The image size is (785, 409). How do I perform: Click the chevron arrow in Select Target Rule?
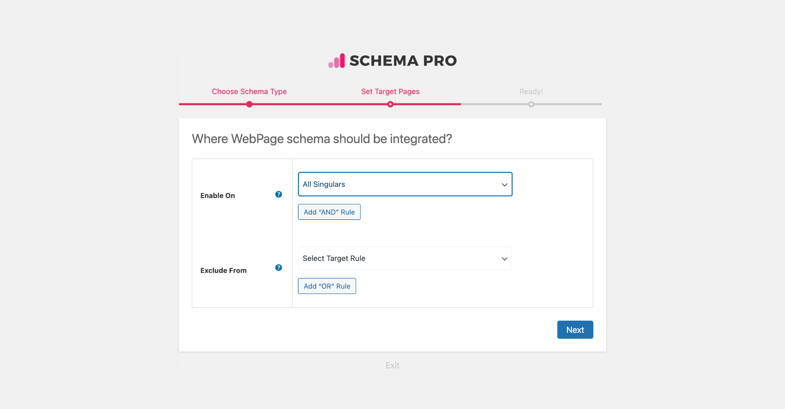(504, 259)
